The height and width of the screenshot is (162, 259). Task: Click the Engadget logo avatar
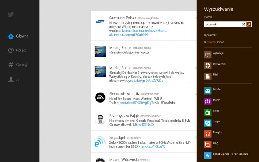(100, 141)
